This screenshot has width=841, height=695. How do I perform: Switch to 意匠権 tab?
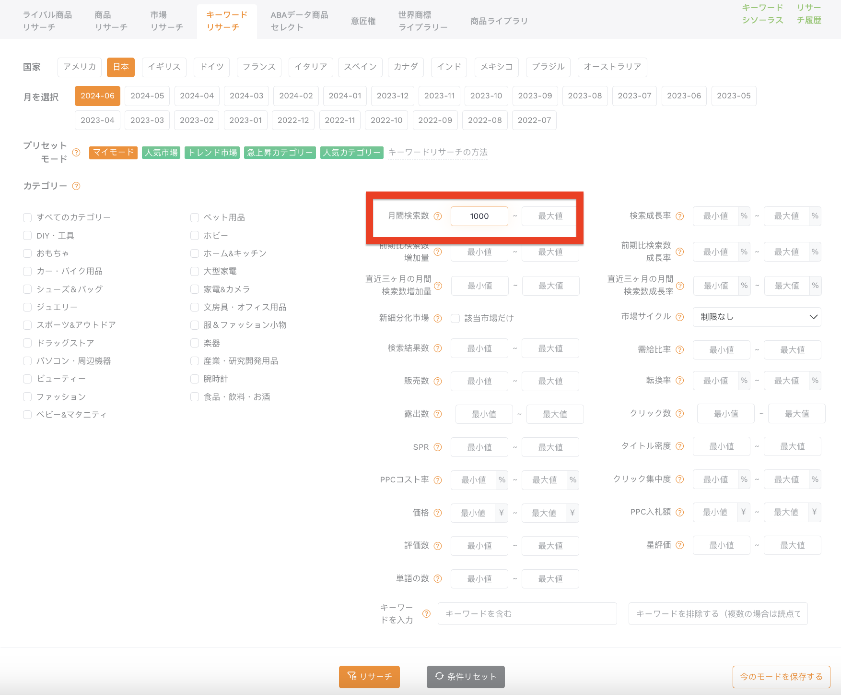(363, 21)
